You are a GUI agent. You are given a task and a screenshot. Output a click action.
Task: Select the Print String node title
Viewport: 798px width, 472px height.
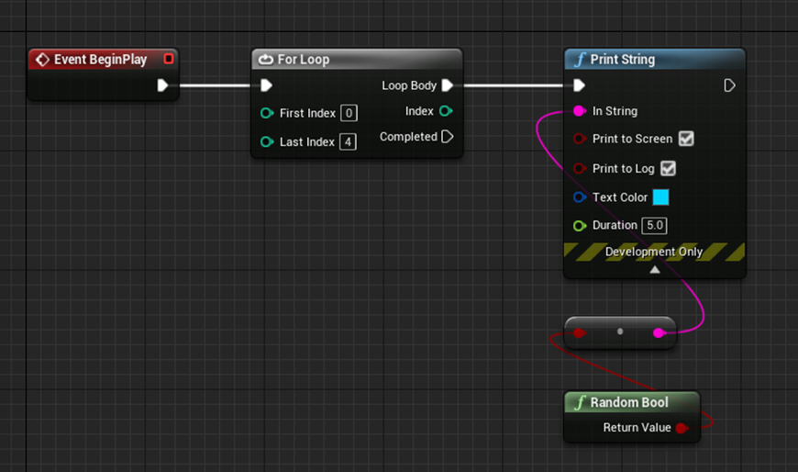[x=623, y=60]
